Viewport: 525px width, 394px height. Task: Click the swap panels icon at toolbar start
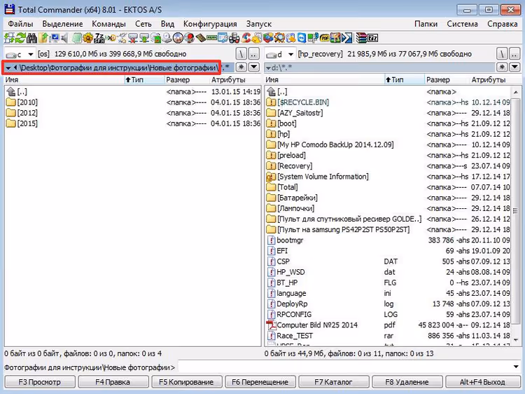coord(8,38)
